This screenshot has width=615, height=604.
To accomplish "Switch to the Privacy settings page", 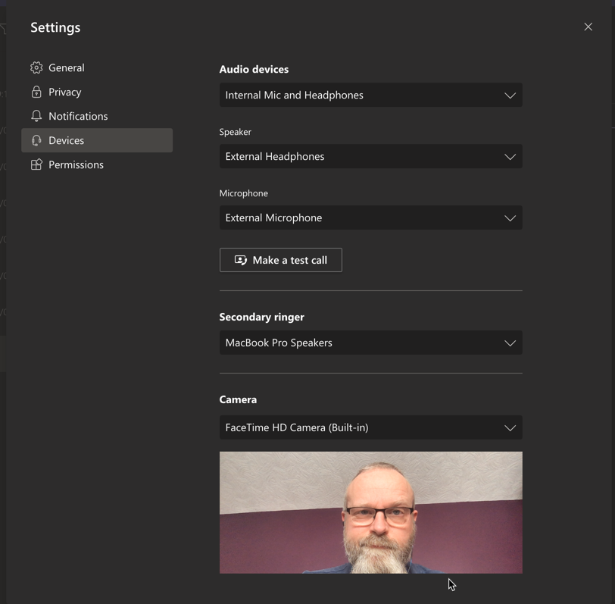I will click(x=67, y=92).
